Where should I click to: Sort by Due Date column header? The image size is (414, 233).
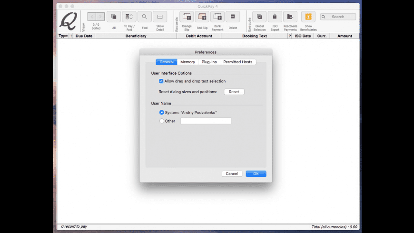84,36
